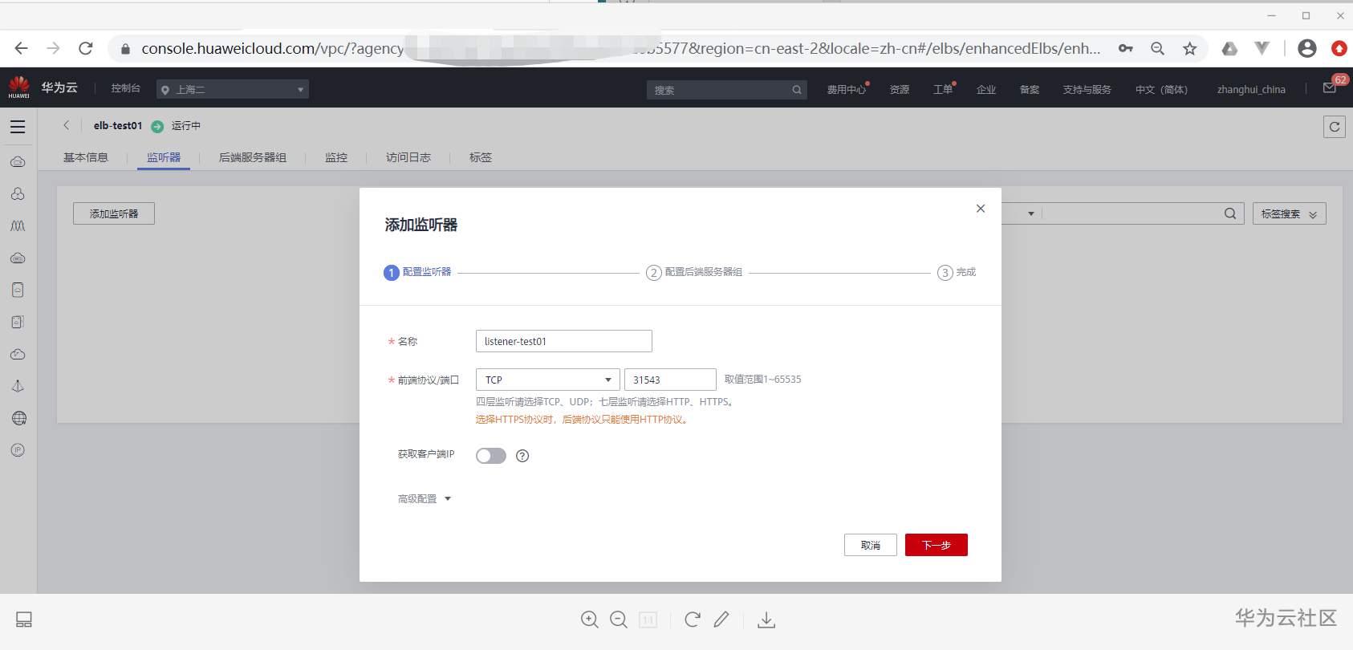This screenshot has width=1353, height=650.
Task: Reload the page with the refresh icon
Action: click(x=86, y=48)
